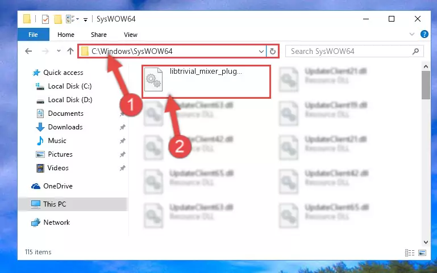Click scrollbar up arrow in file list
The height and width of the screenshot is (273, 437).
click(426, 66)
